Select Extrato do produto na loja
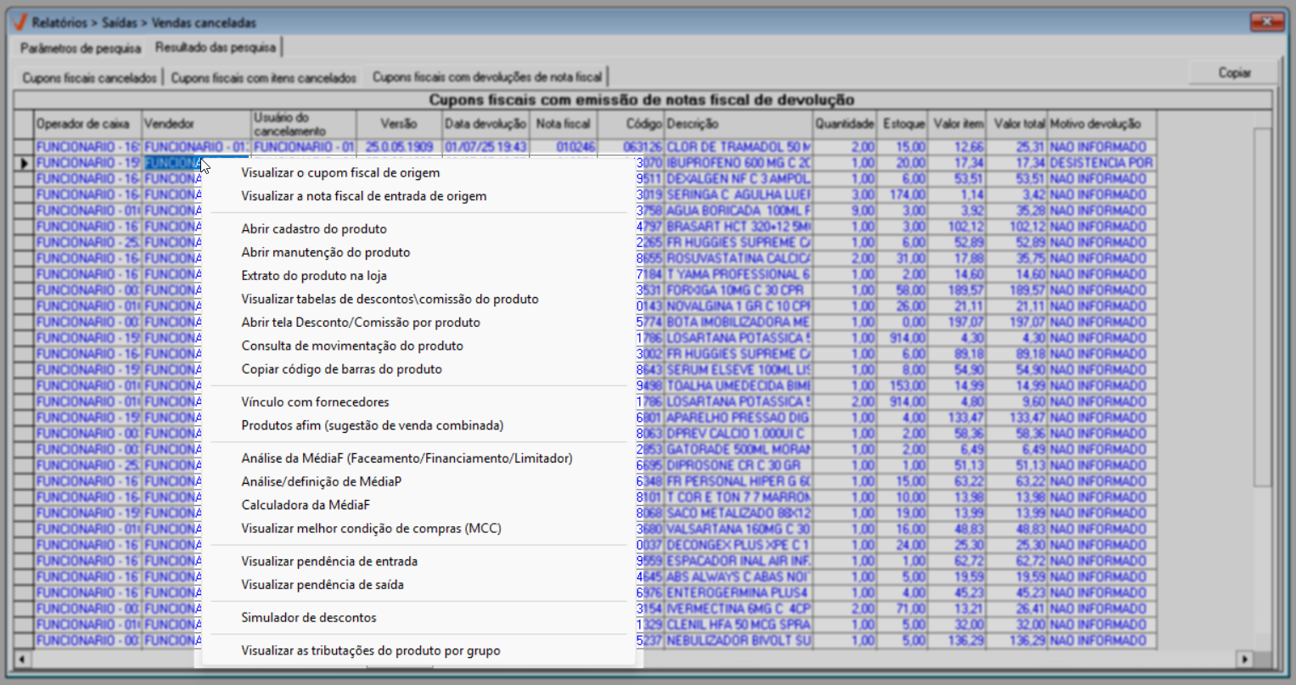This screenshot has height=685, width=1296. [x=314, y=276]
